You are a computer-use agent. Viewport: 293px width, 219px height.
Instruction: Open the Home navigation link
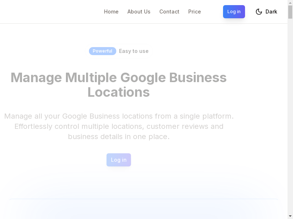[x=111, y=12]
